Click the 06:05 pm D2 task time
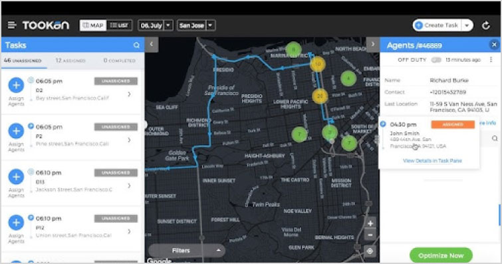The width and height of the screenshot is (502, 264). 49,81
